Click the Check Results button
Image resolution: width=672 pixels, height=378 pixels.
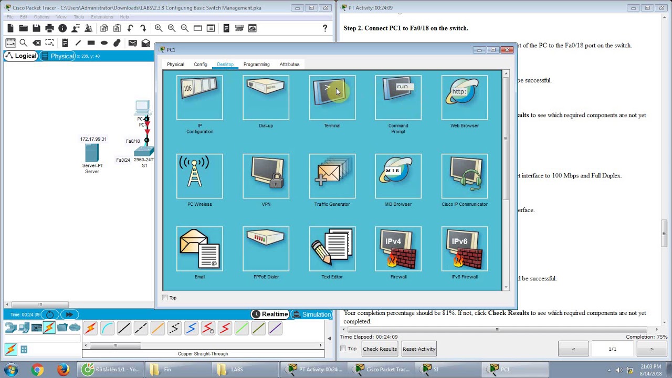(380, 349)
